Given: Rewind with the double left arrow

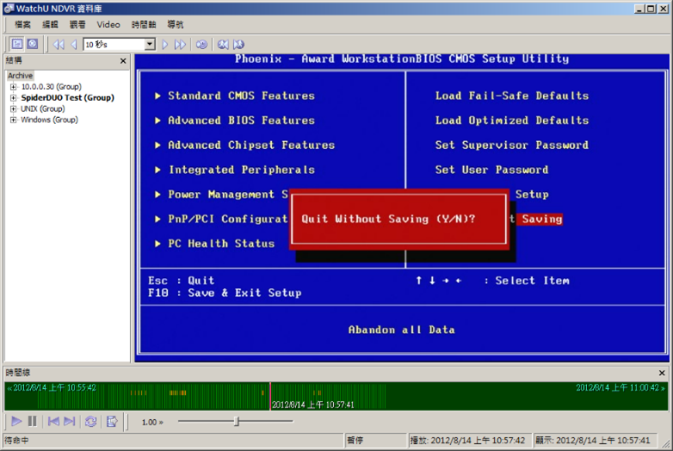Looking at the screenshot, I should pos(59,44).
